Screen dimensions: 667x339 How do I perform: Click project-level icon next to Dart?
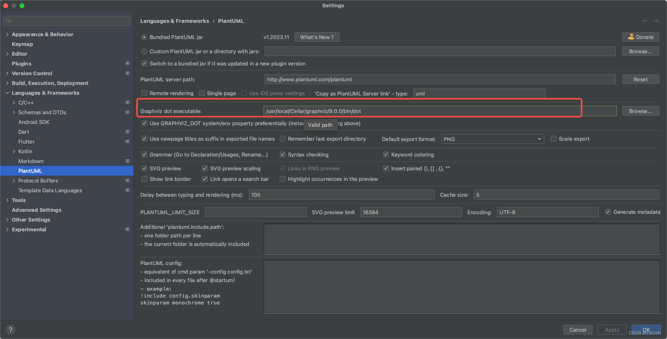pos(127,132)
